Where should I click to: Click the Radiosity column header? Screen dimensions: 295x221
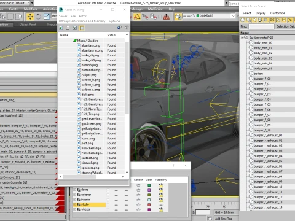pyautogui.click(x=161, y=180)
